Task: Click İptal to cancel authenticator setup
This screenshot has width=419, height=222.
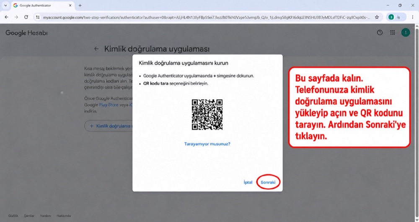Action: click(x=248, y=182)
